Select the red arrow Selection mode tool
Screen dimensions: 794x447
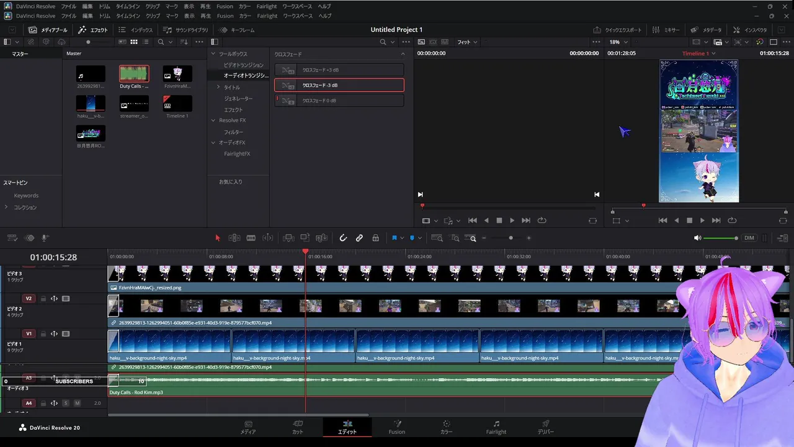[217, 238]
